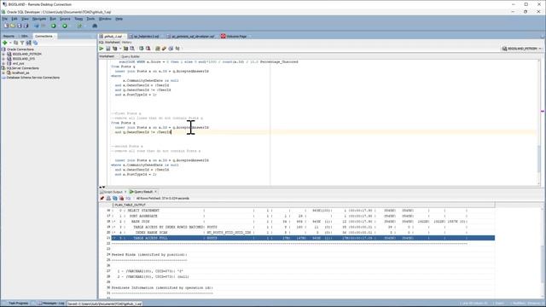Select Database Schema Service Connections item

point(33,78)
